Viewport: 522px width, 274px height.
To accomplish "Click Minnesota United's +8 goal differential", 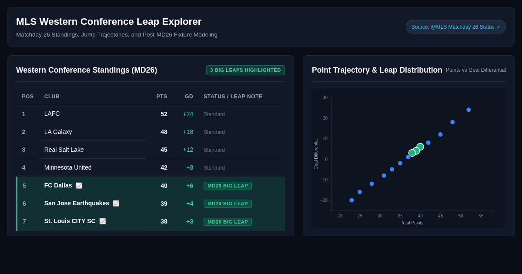I will click(190, 167).
